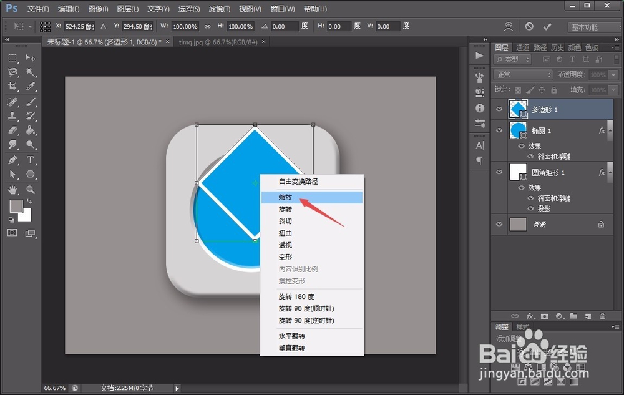Click the foreground color swatch

(x=15, y=206)
